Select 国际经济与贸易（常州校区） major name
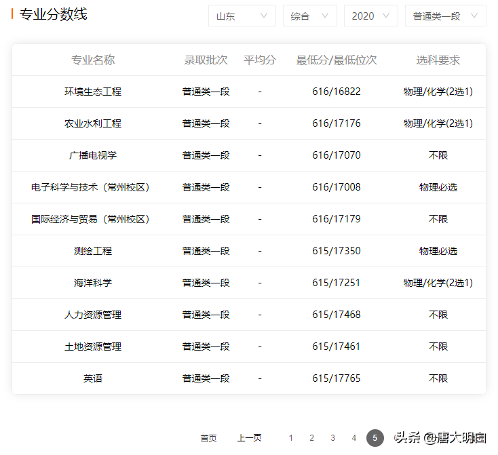 click(90, 219)
